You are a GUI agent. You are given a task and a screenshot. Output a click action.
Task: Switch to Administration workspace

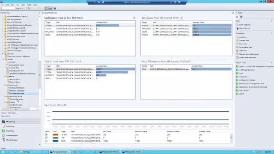click(x=21, y=135)
